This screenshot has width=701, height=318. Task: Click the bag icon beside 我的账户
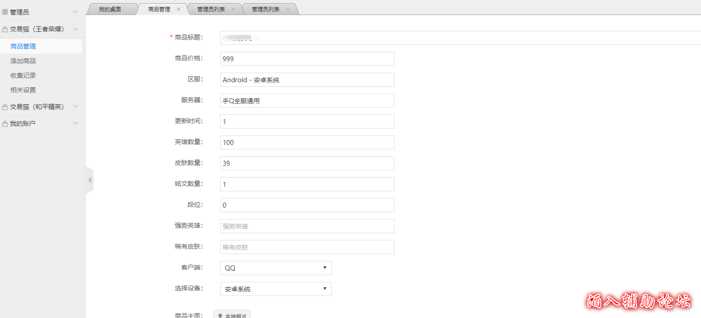click(x=5, y=124)
